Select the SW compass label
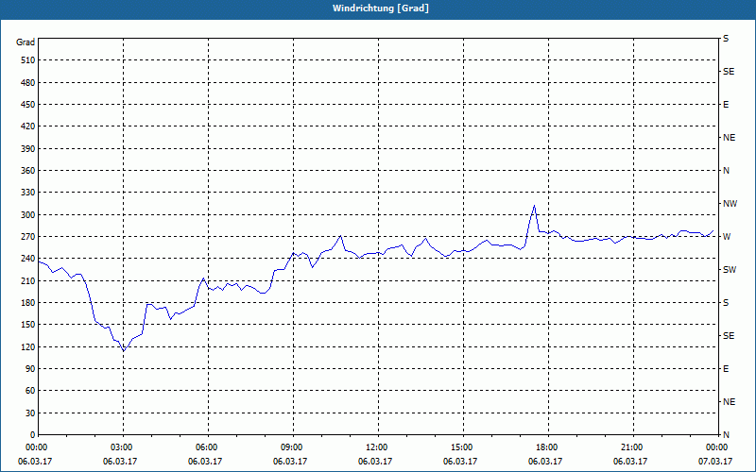 coord(730,270)
